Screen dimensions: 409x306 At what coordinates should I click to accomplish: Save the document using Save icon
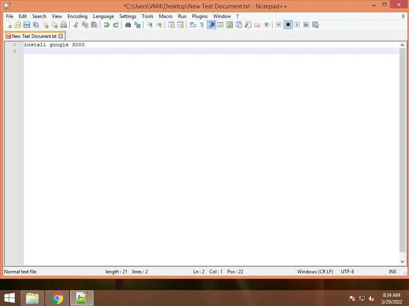click(x=27, y=25)
